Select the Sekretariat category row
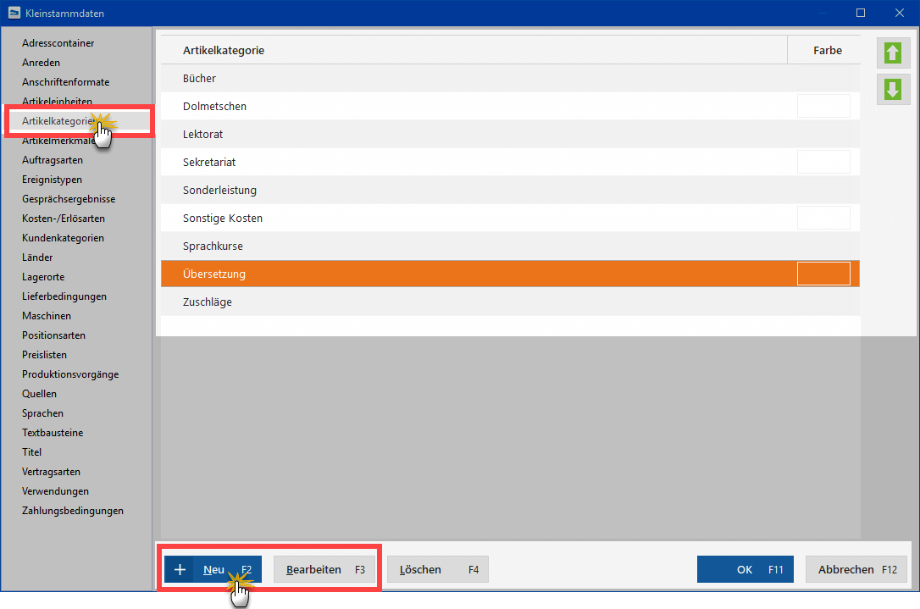 pyautogui.click(x=510, y=162)
